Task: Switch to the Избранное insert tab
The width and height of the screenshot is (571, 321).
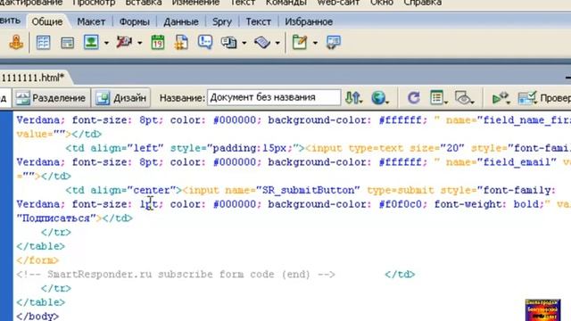Action: (x=309, y=21)
